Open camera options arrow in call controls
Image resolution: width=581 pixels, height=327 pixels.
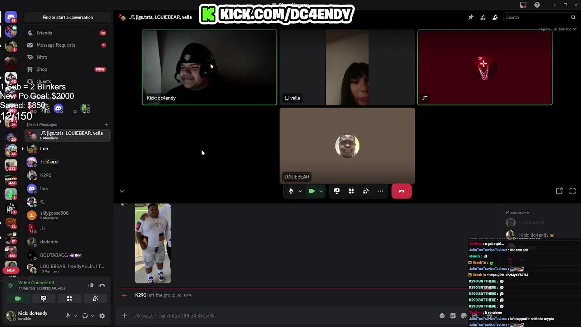[x=321, y=191]
